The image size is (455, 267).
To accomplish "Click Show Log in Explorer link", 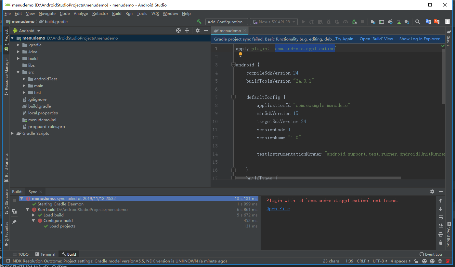I will point(420,39).
